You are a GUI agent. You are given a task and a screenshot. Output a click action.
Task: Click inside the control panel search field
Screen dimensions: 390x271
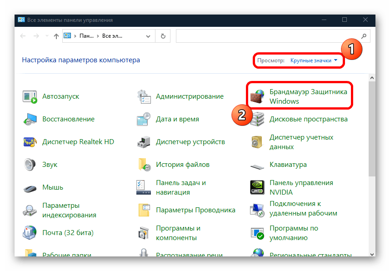tap(273, 36)
